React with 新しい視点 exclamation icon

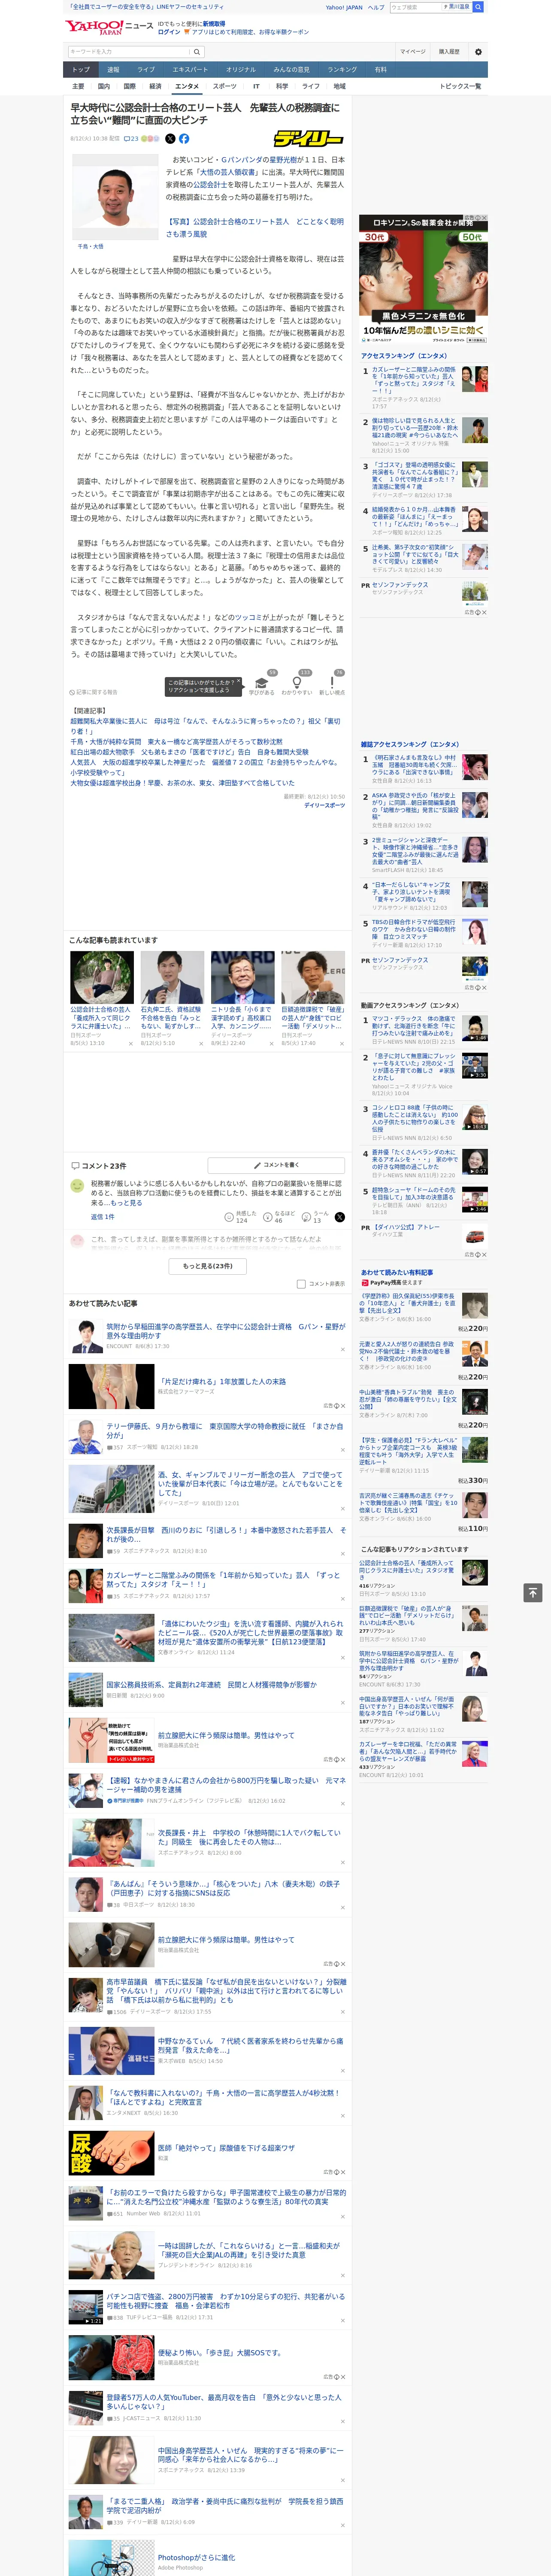(x=332, y=683)
